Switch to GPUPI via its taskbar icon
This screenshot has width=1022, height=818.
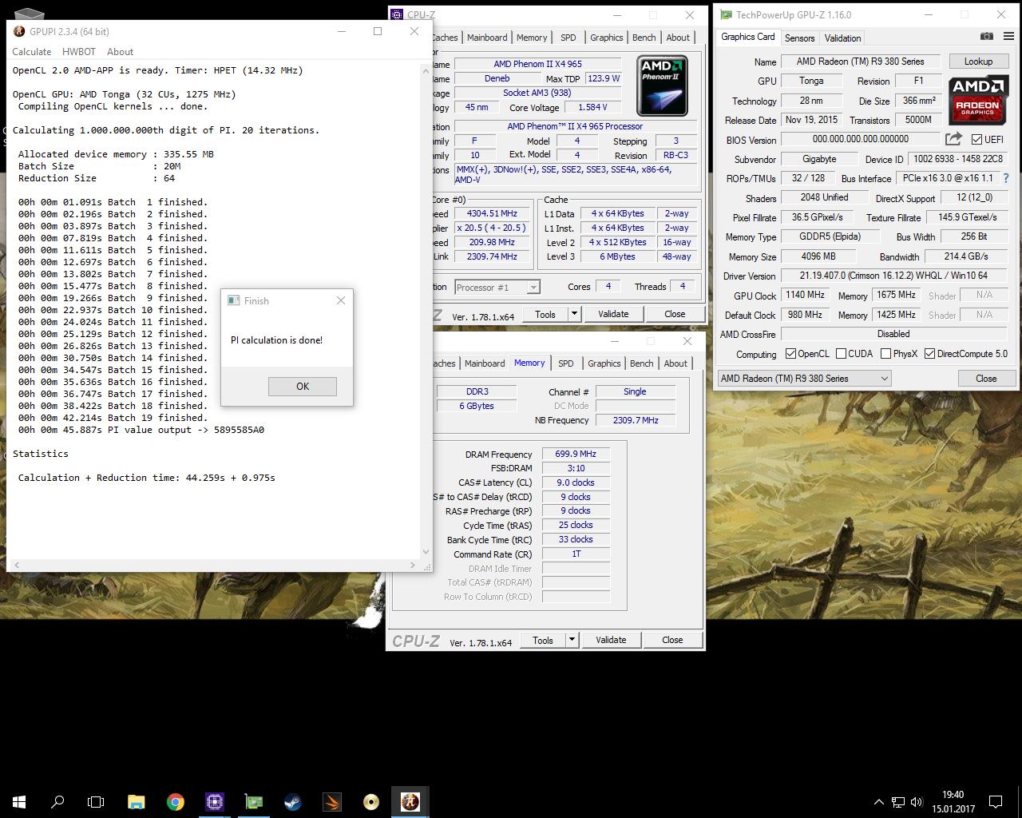pyautogui.click(x=410, y=802)
